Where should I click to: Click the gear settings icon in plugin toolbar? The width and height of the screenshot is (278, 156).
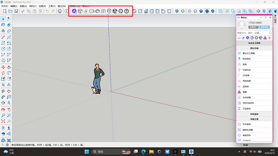(121, 11)
